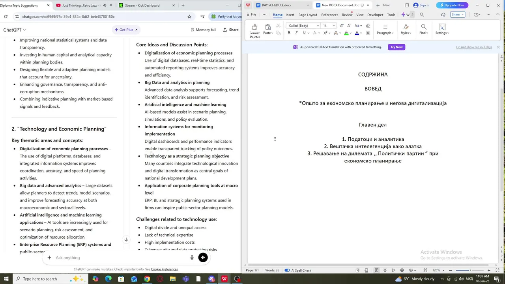505x284 pixels.
Task: Click the Windows Start button
Action: 6,279
